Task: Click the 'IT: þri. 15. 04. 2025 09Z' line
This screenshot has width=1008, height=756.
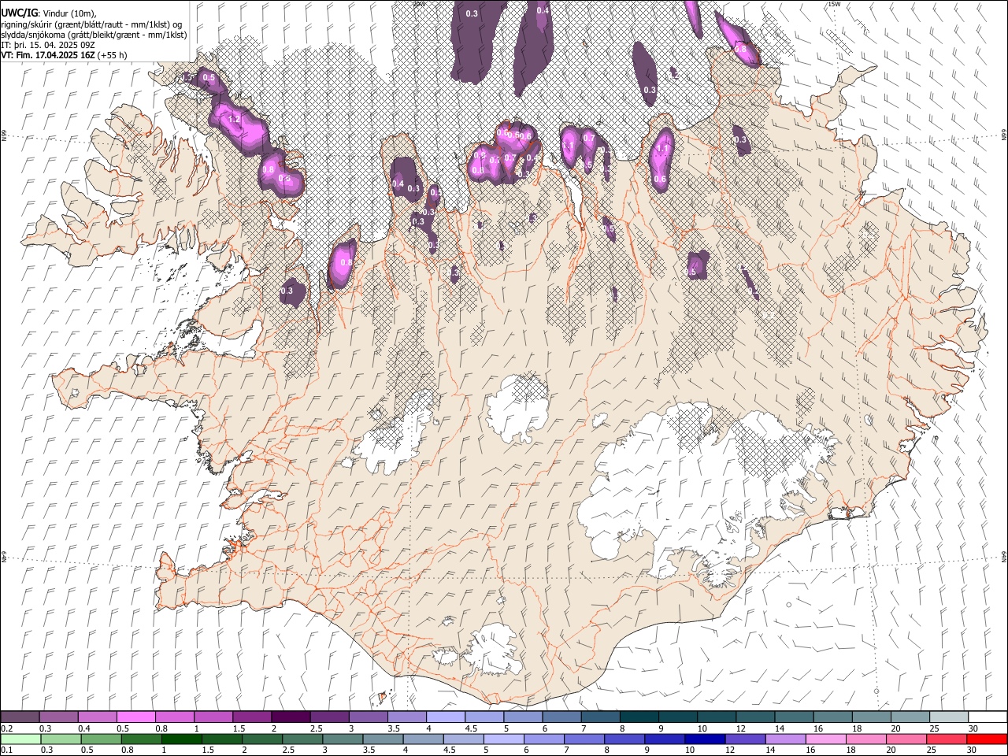Action: tap(47, 45)
